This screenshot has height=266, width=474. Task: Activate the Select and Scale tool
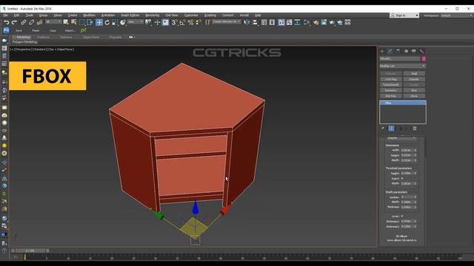[x=115, y=22]
